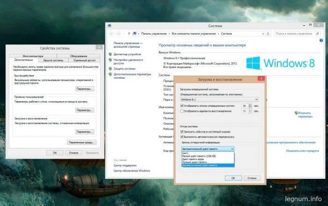Open help via the blue question mark icon
The height and width of the screenshot is (206, 328).
point(321,40)
